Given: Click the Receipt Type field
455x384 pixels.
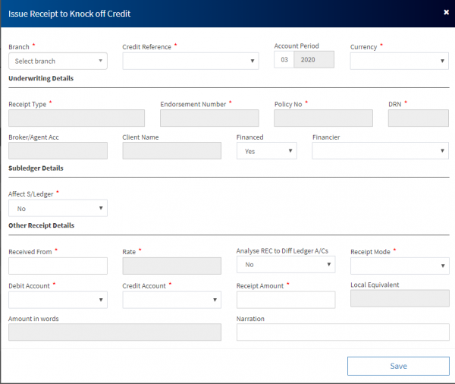Looking at the screenshot, I should pos(77,118).
